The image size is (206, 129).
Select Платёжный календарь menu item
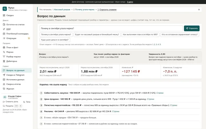point(16,34)
